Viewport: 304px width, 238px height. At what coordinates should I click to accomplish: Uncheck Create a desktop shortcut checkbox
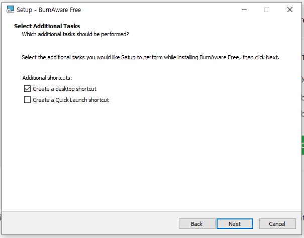pos(27,89)
